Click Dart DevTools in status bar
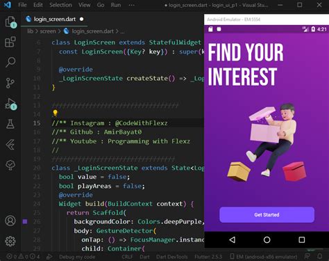The image size is (329, 261). click(x=172, y=257)
